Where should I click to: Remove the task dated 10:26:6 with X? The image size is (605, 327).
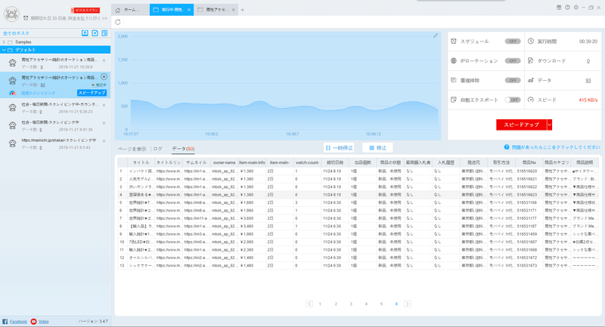click(x=104, y=60)
